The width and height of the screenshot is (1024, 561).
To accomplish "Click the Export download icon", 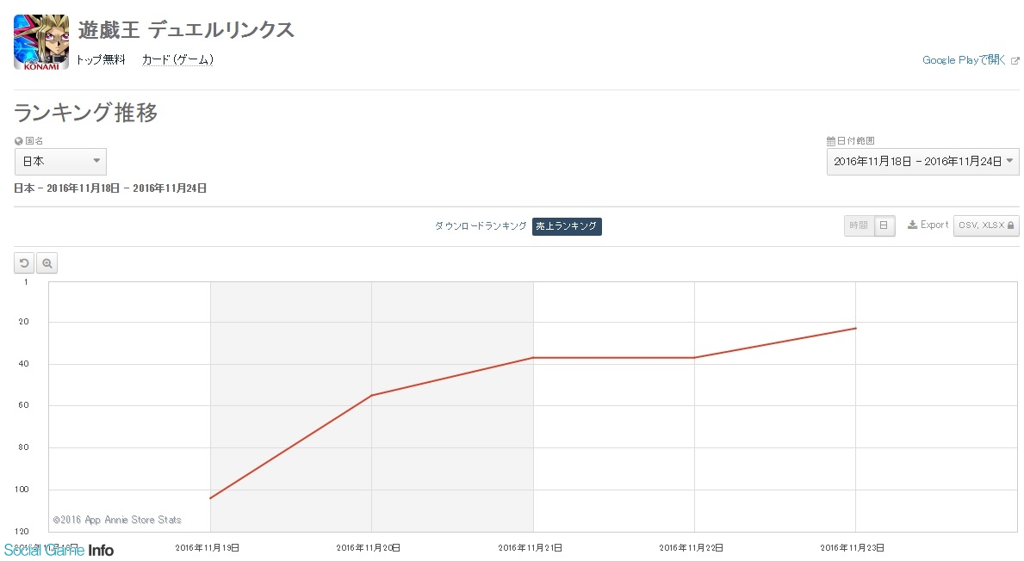I will (912, 225).
